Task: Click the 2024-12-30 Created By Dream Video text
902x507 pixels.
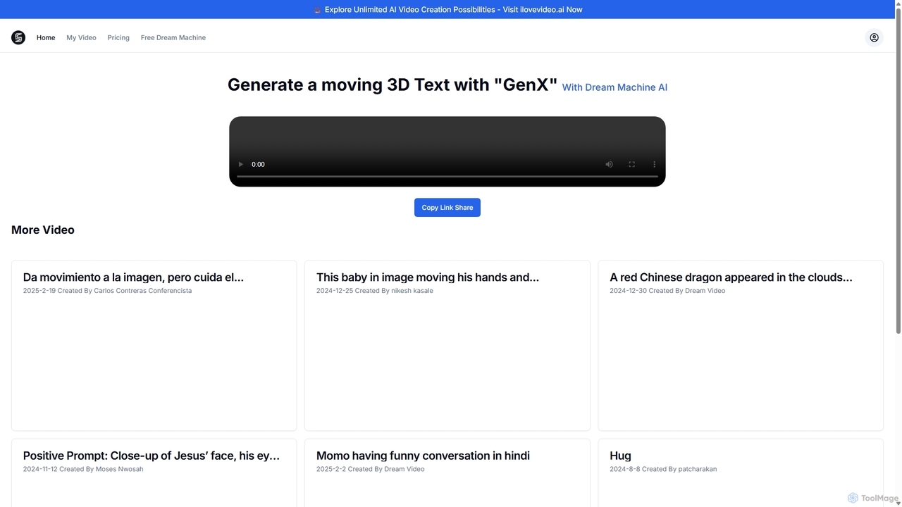Action: [x=667, y=290]
